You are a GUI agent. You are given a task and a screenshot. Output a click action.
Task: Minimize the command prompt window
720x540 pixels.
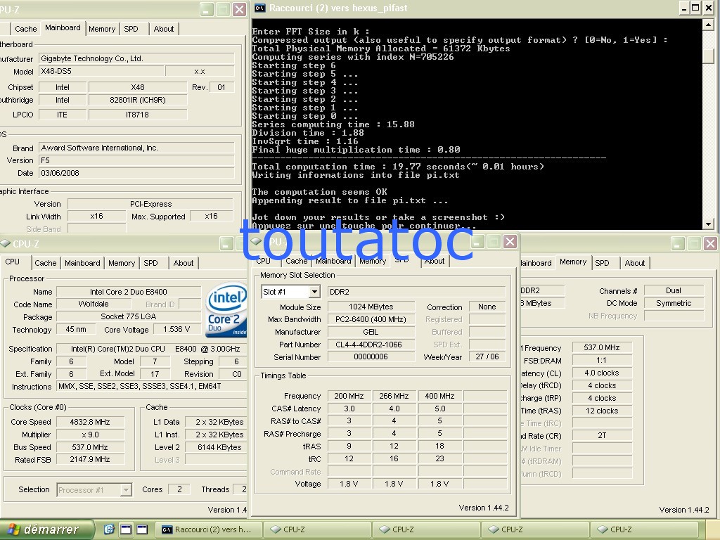pyautogui.click(x=684, y=8)
